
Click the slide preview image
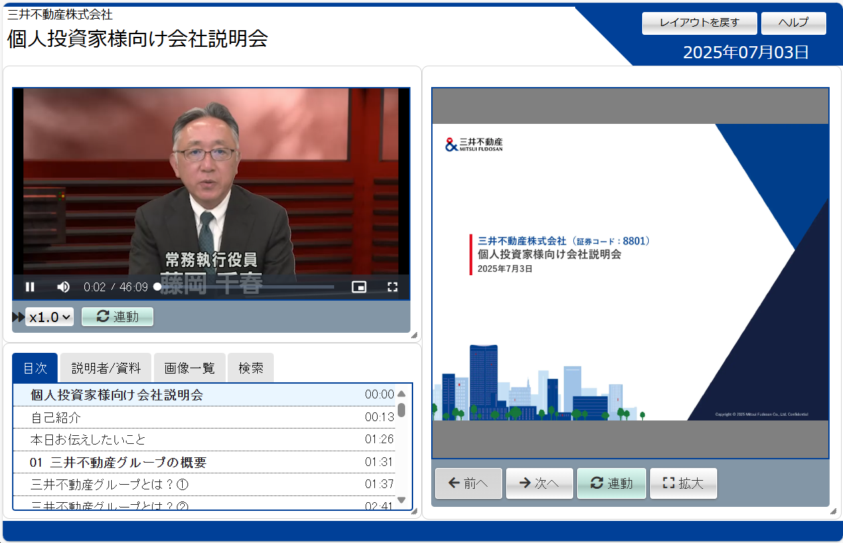point(630,273)
